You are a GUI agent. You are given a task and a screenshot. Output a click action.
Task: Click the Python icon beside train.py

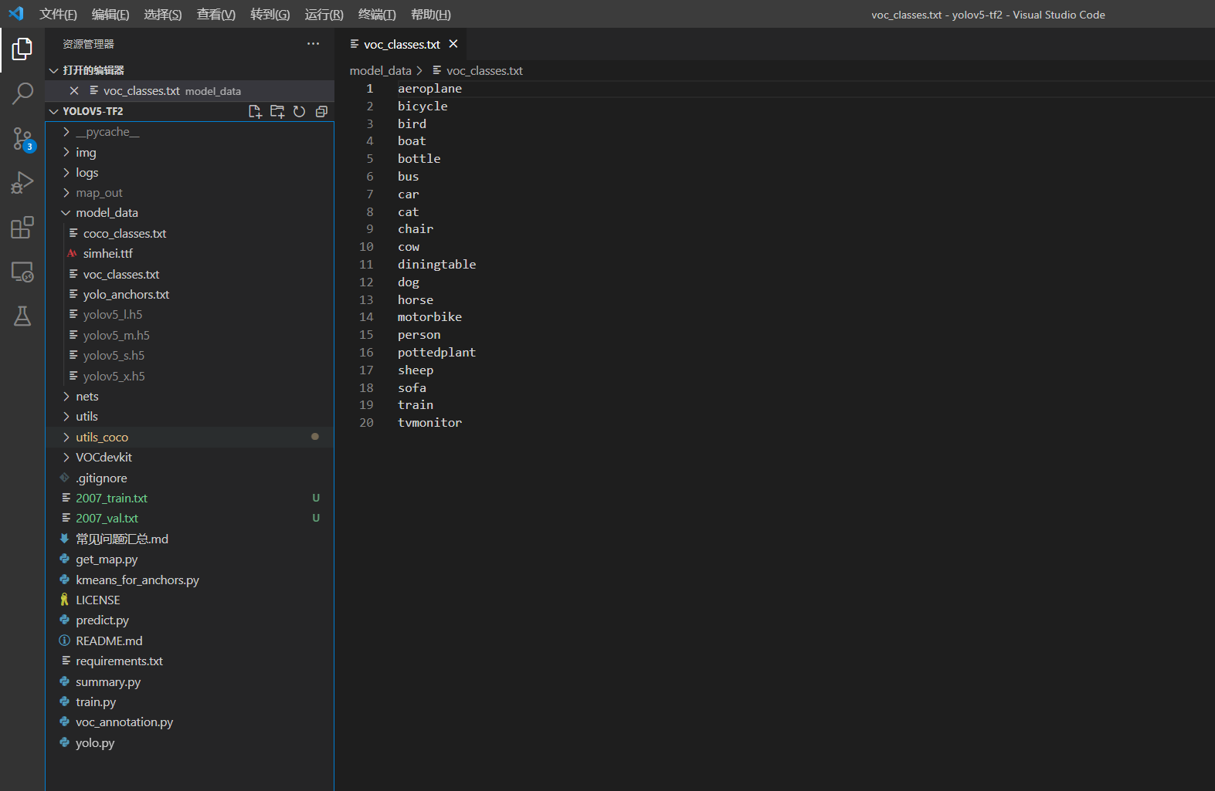click(x=65, y=701)
